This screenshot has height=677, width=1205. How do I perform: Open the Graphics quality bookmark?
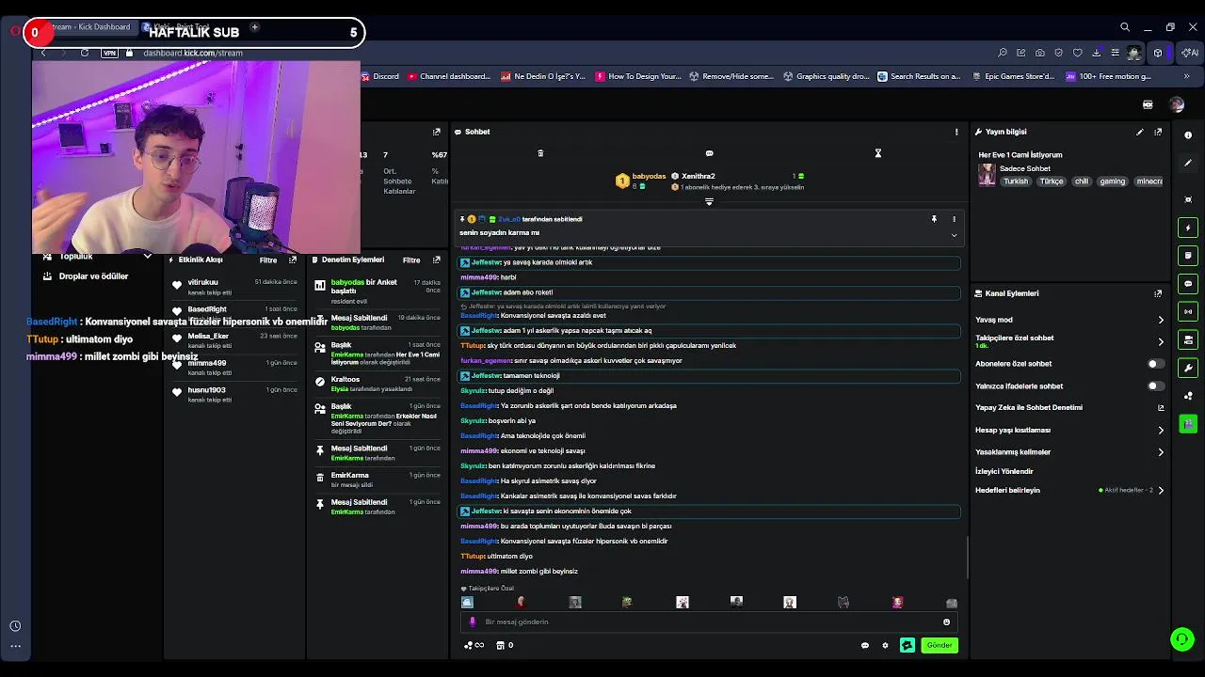coord(827,76)
